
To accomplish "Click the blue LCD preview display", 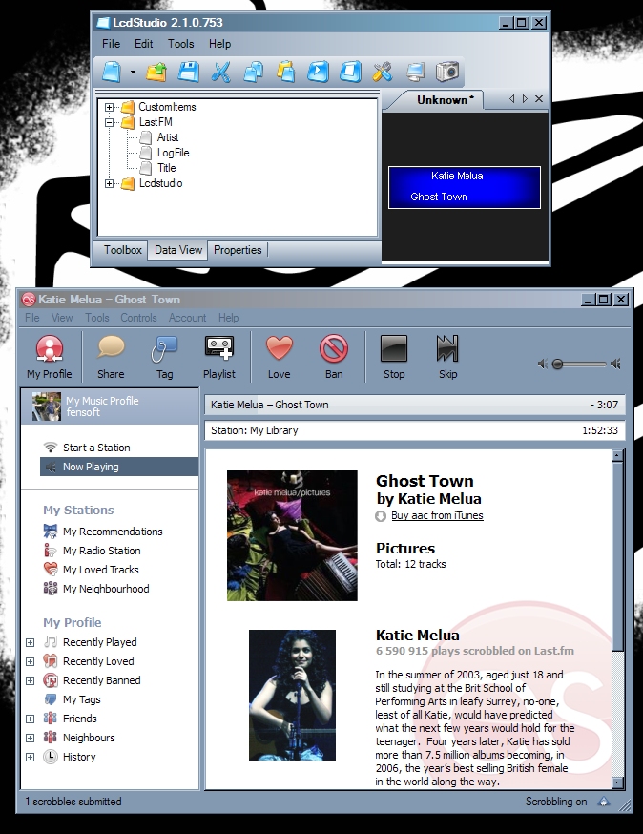I will [465, 187].
